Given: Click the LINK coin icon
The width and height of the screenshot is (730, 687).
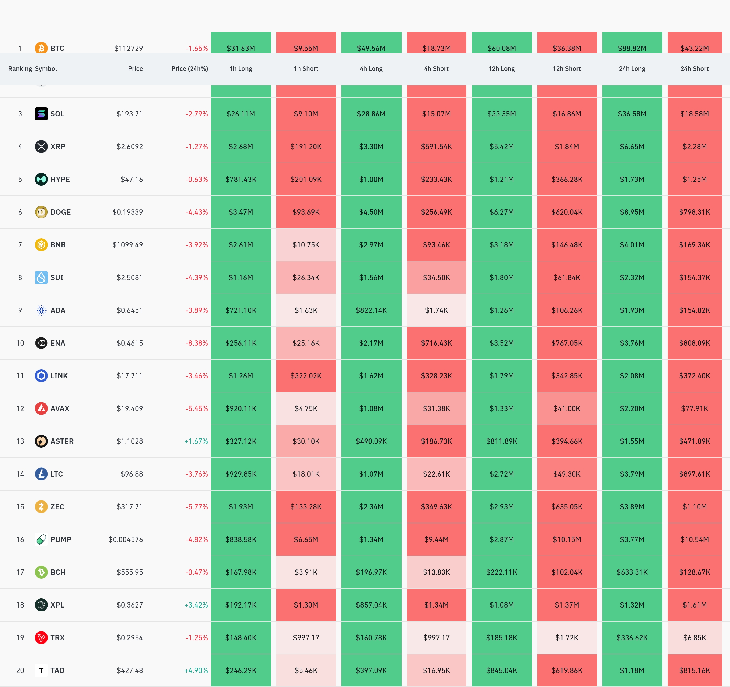Looking at the screenshot, I should coord(41,376).
